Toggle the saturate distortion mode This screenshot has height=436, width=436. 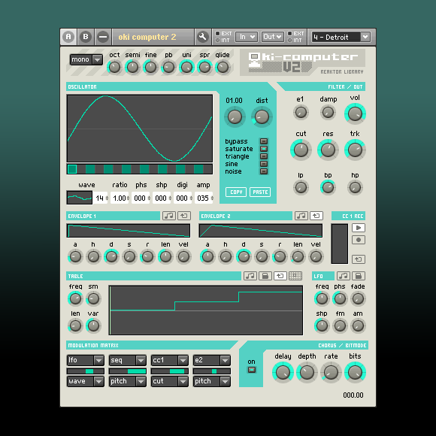pos(264,149)
